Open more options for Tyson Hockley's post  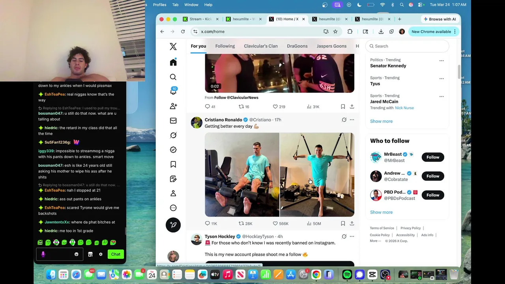[352, 236]
